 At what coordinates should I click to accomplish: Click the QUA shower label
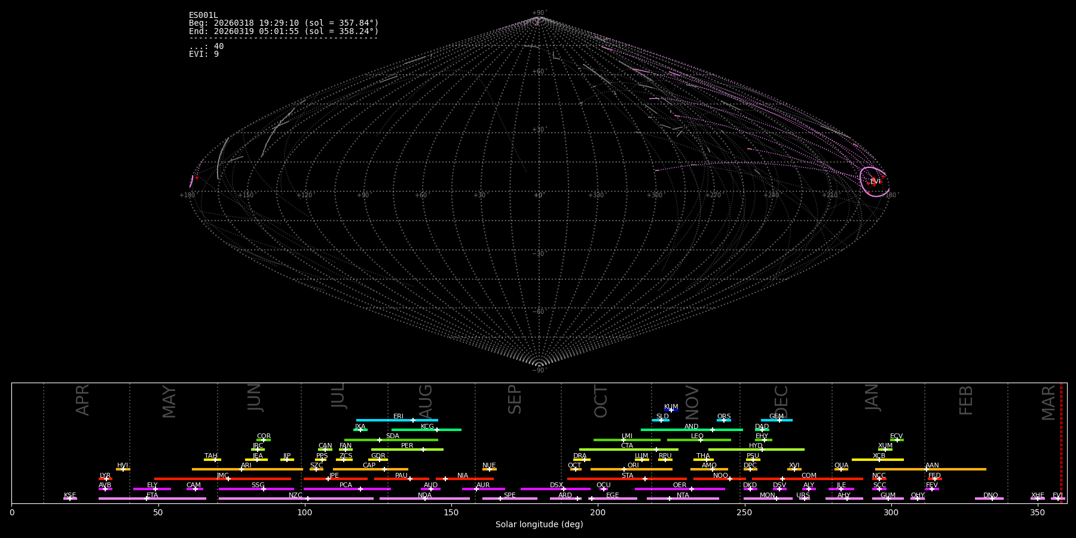(x=841, y=465)
